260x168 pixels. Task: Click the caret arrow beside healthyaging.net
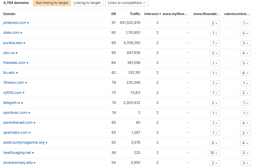33,153
